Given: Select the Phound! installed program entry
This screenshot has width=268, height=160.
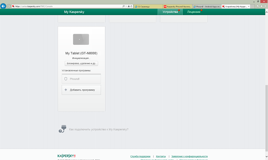Looking at the screenshot, I should (x=81, y=79).
